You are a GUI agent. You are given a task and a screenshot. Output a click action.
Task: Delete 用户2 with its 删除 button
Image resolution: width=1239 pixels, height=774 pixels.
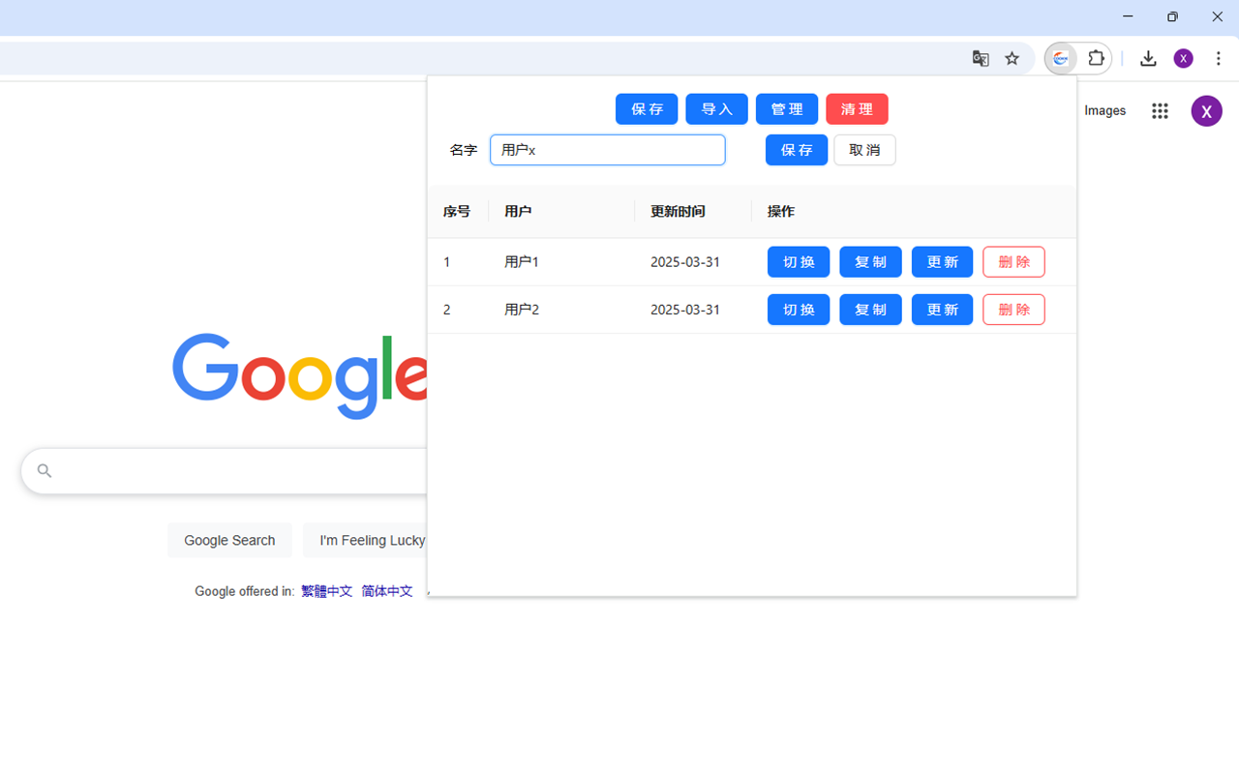coord(1012,309)
